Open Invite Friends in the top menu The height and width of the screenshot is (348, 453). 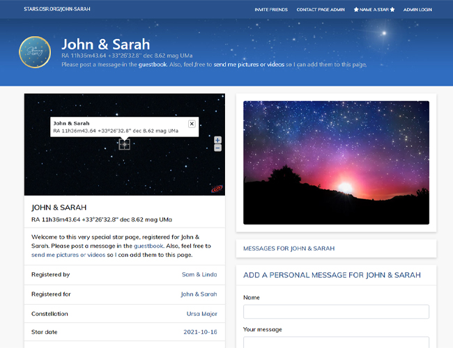point(271,10)
